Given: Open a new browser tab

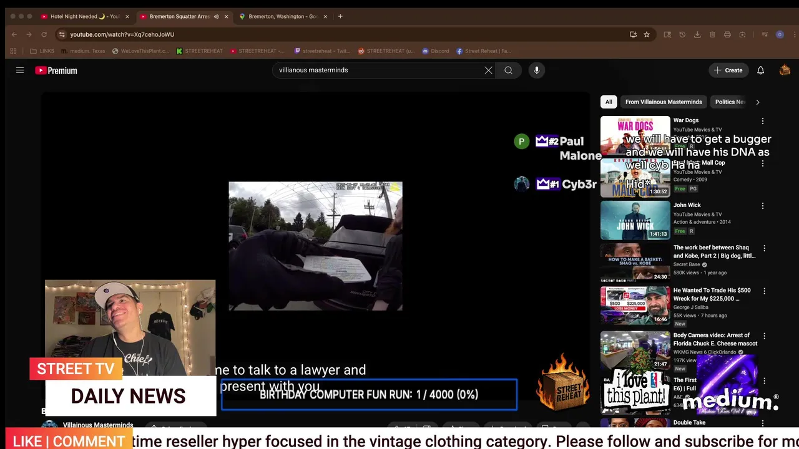Looking at the screenshot, I should coord(340,16).
